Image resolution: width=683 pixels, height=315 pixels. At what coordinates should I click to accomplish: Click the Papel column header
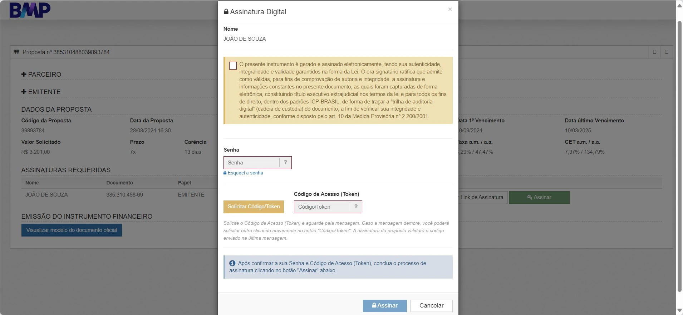[x=185, y=183]
